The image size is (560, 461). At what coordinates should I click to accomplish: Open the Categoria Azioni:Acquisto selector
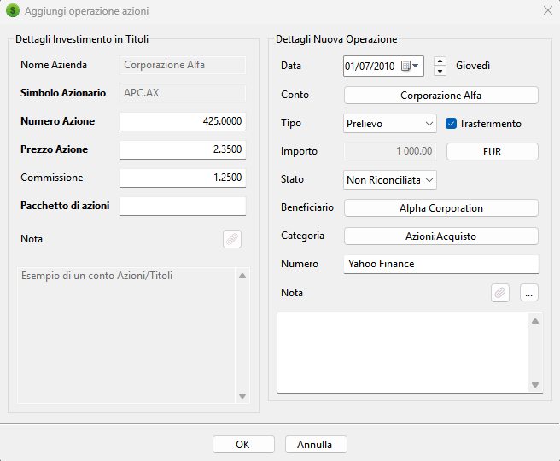440,236
